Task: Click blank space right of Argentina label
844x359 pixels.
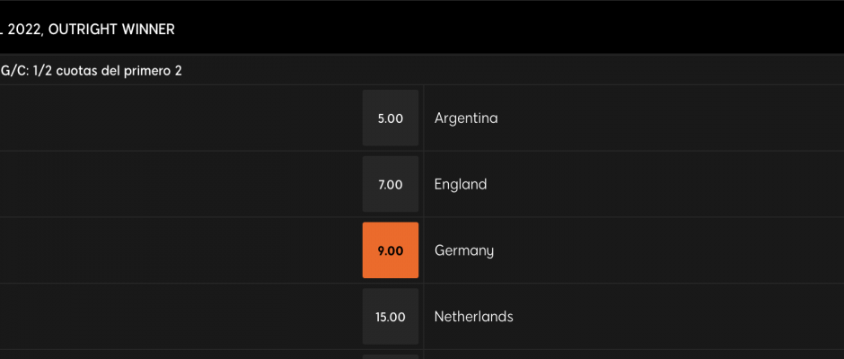Action: coord(671,118)
